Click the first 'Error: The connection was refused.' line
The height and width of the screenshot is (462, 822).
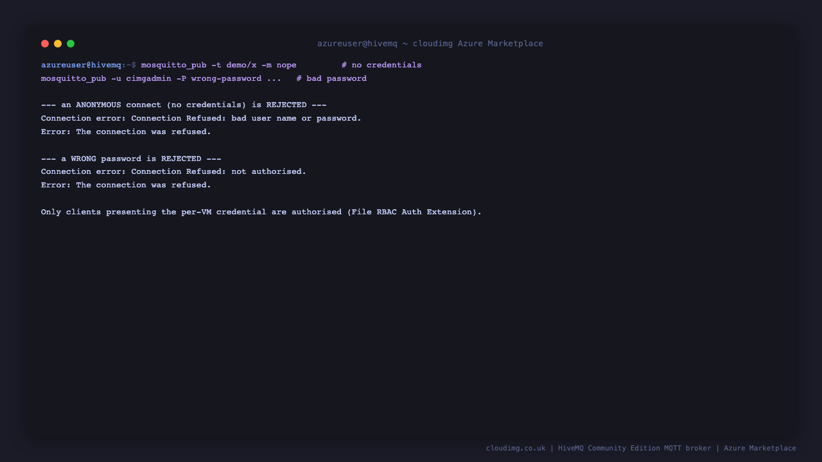click(x=126, y=132)
